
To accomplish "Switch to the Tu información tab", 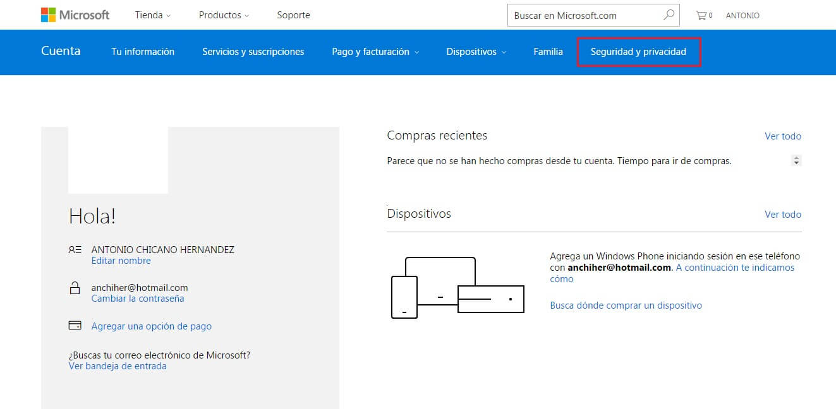I will click(x=143, y=52).
